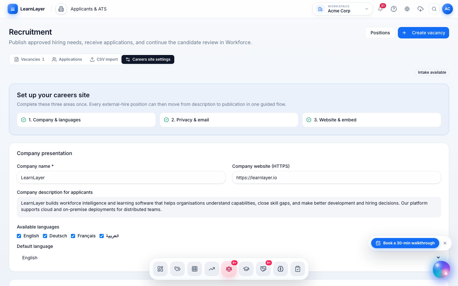Click the Company name input field
The image size is (458, 286).
[121, 178]
